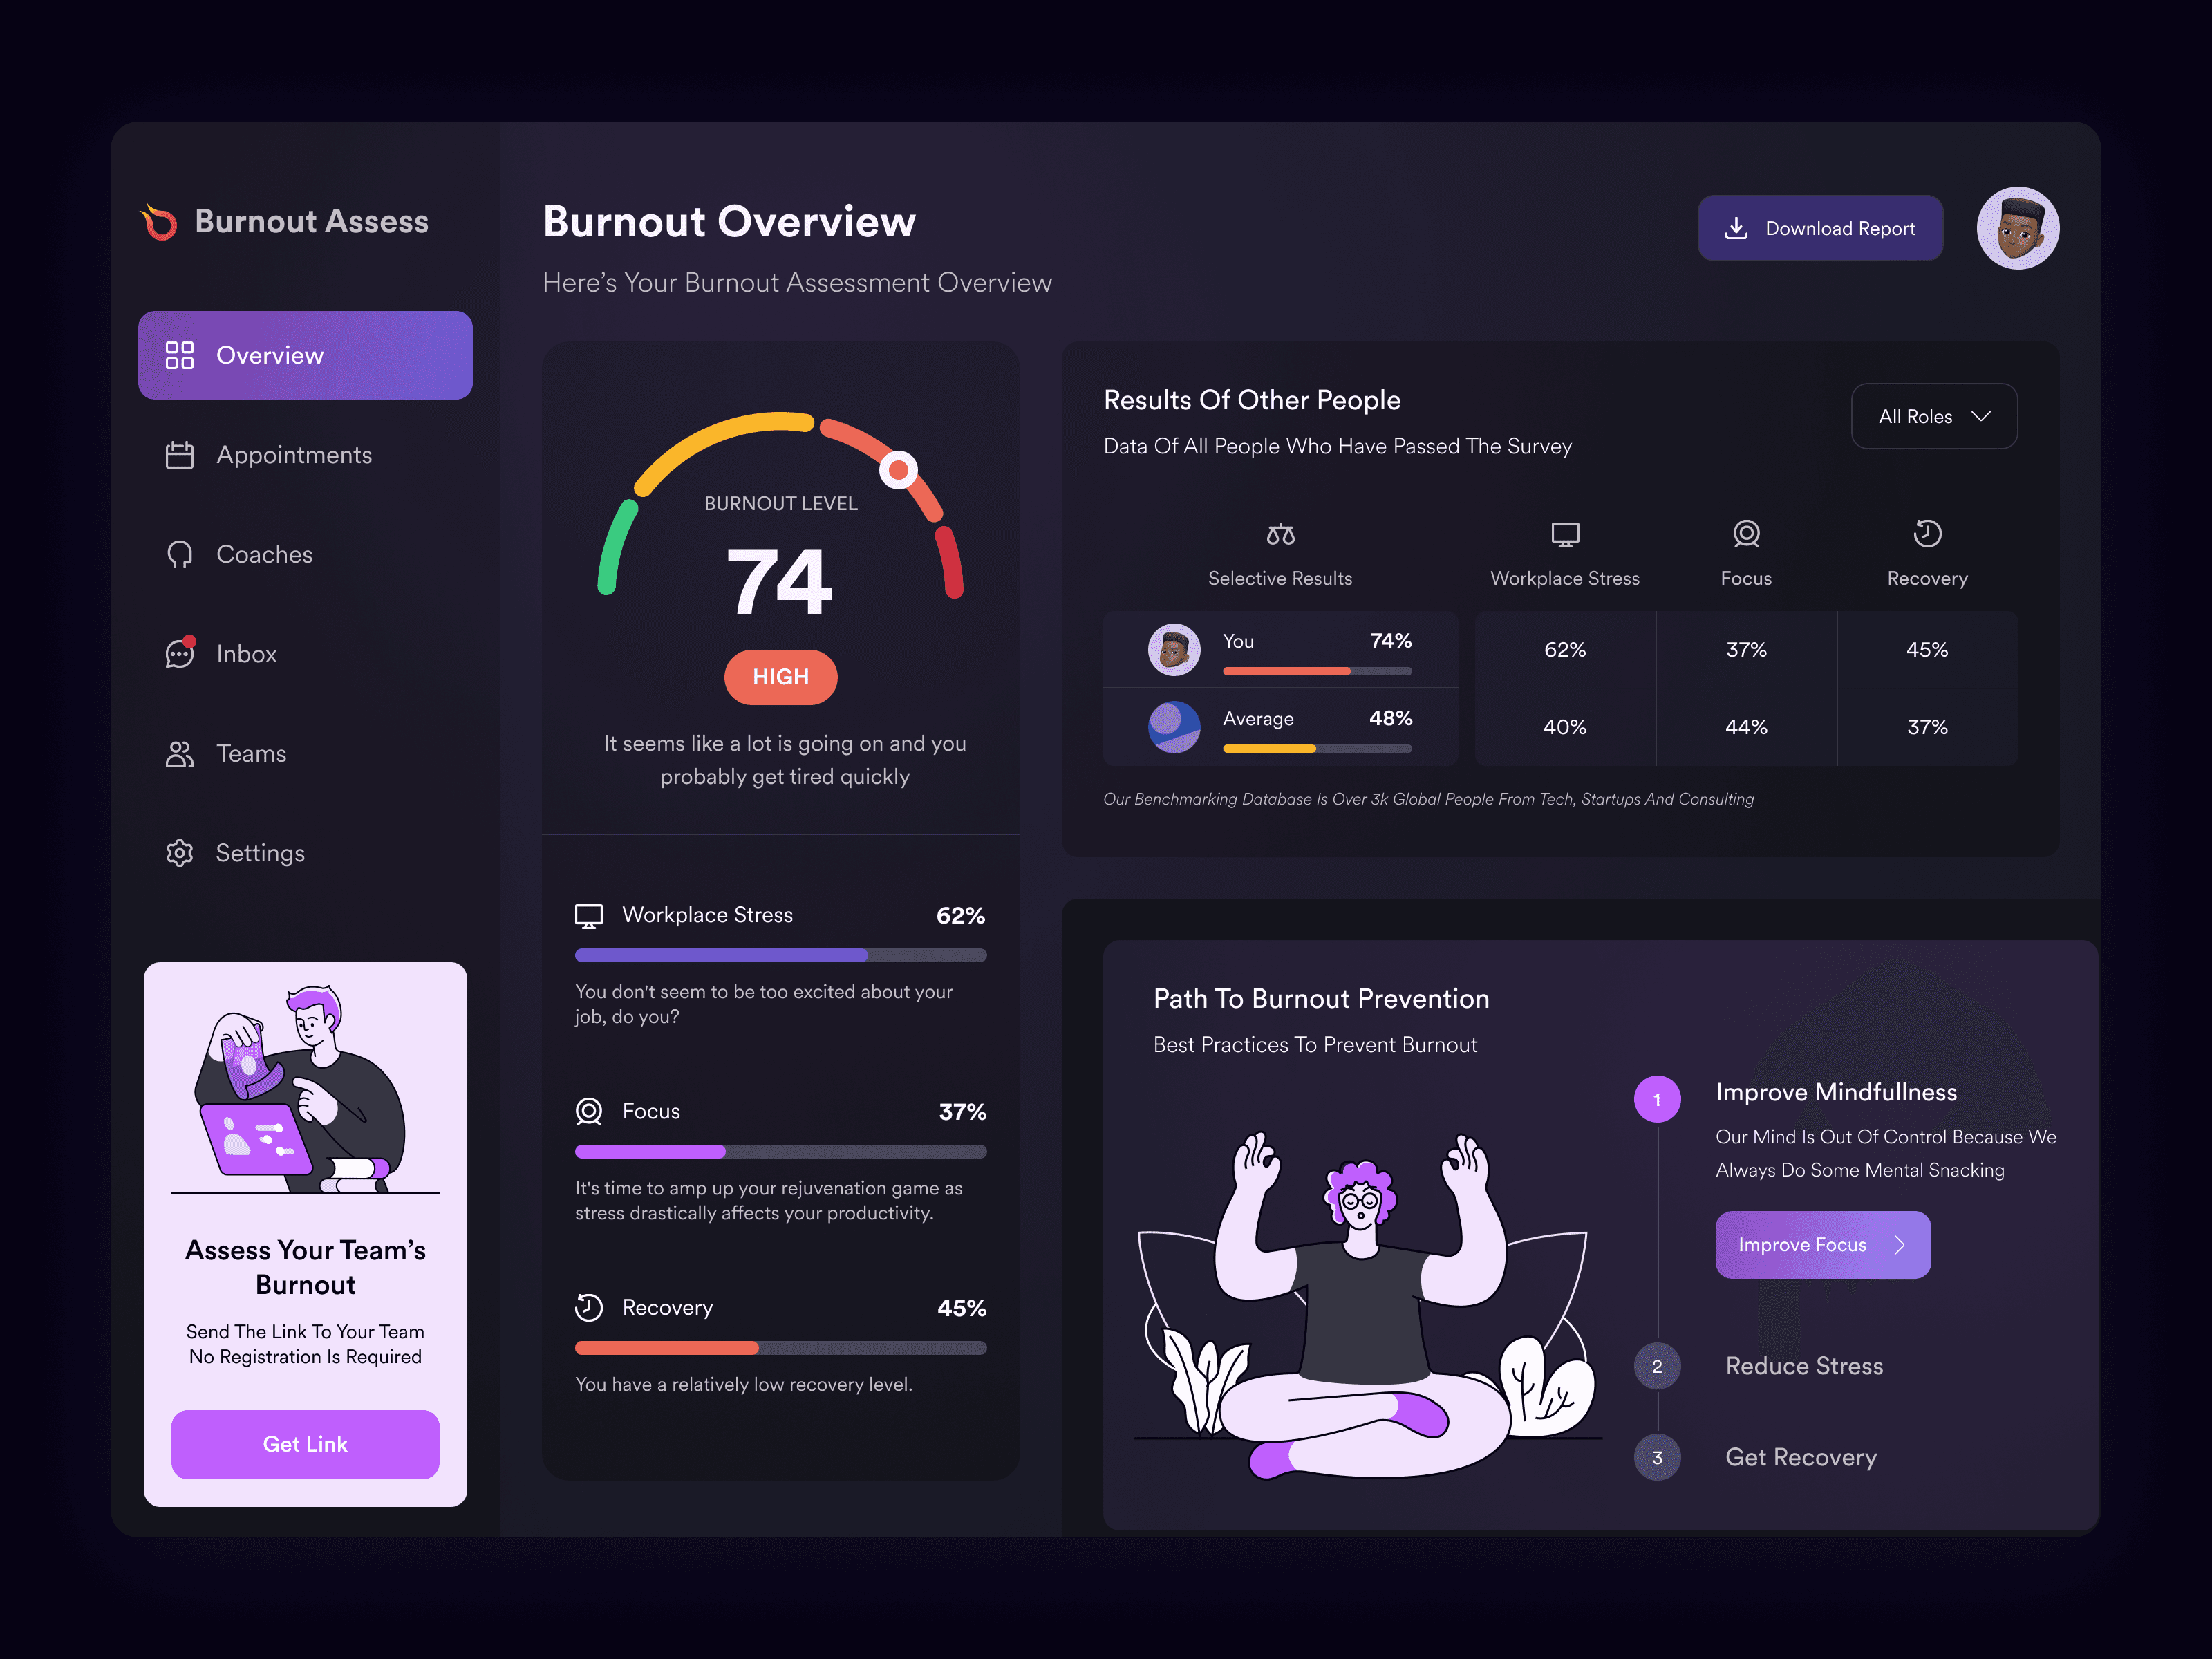
Task: Click the Focus progress bar at 37%
Action: pyautogui.click(x=780, y=1151)
